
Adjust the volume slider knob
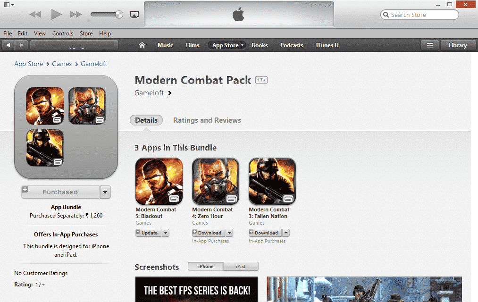(119, 14)
